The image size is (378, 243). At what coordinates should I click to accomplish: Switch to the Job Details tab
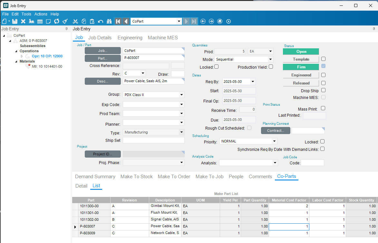(x=100, y=38)
